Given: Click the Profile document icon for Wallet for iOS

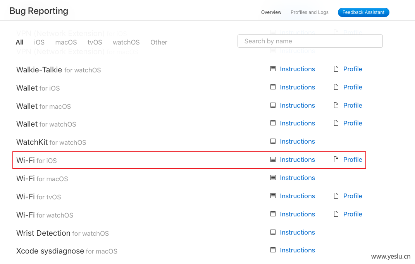Looking at the screenshot, I should point(336,87).
